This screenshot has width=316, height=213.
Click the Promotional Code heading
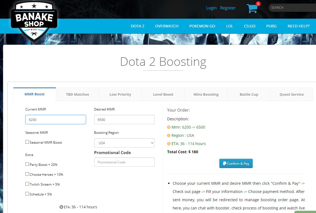coord(113,153)
